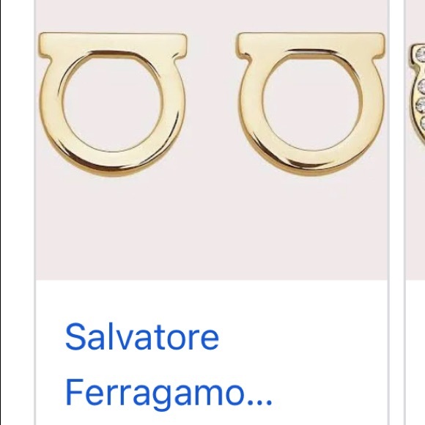The height and width of the screenshot is (425, 425).
Task: Click the hollow center of the right earring
Action: point(312,101)
